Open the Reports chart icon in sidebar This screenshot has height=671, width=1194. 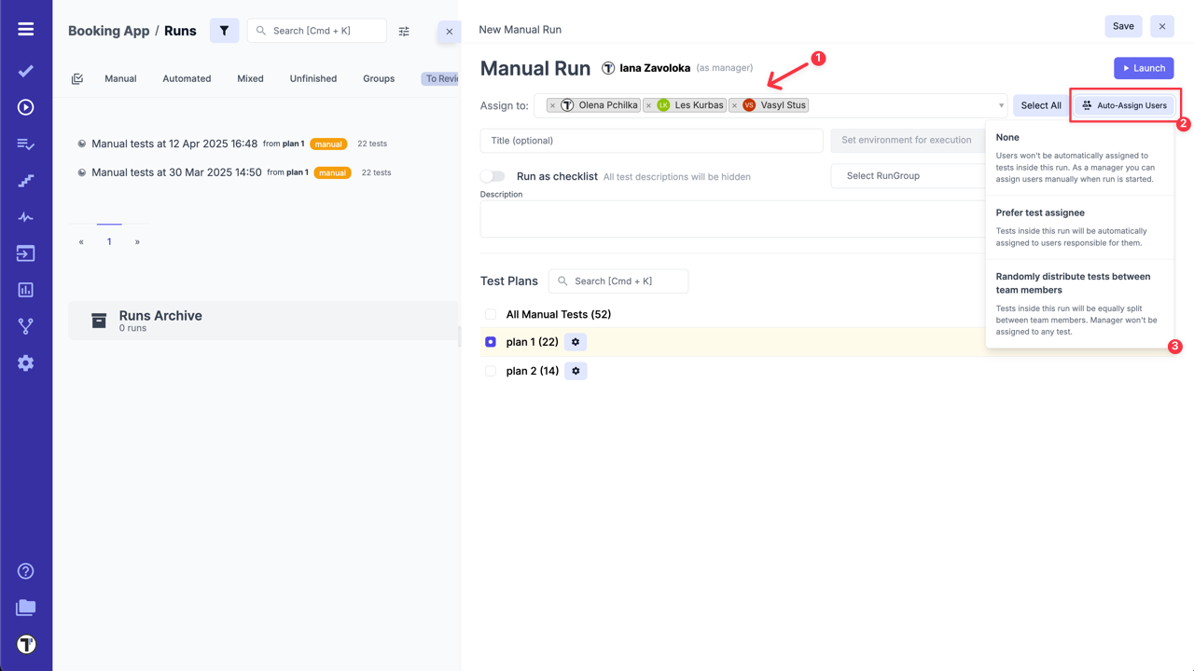tap(25, 289)
